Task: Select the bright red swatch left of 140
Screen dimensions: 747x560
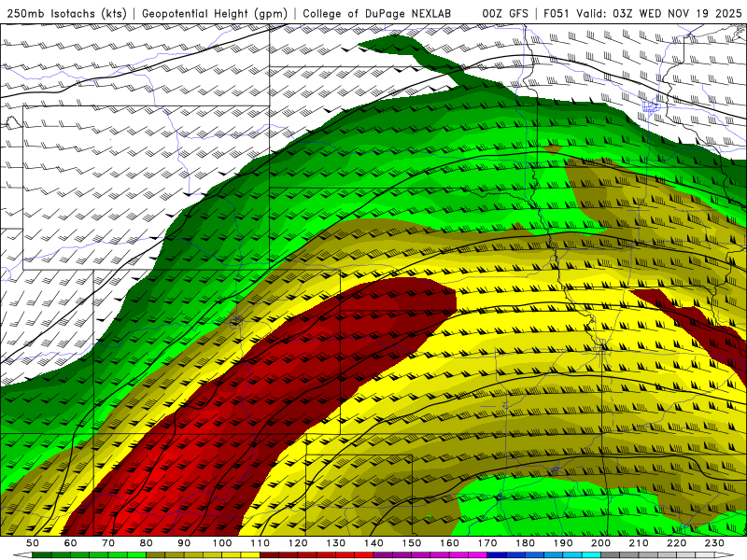Action: tap(364, 555)
